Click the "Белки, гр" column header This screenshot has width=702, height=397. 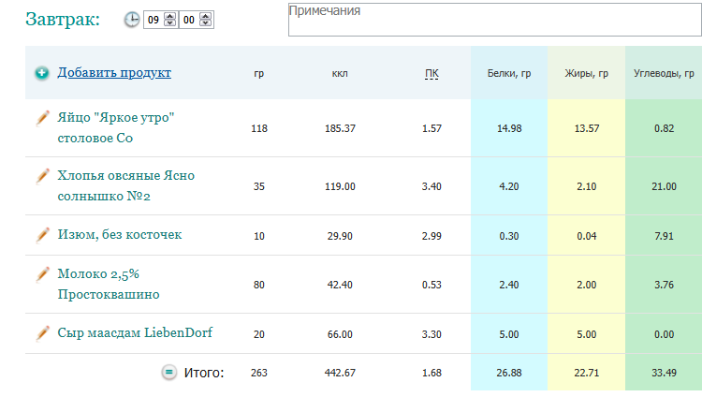tap(509, 73)
